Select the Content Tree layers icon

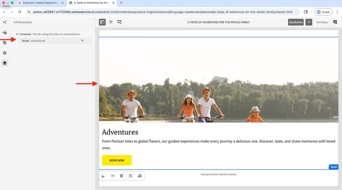click(x=5, y=63)
